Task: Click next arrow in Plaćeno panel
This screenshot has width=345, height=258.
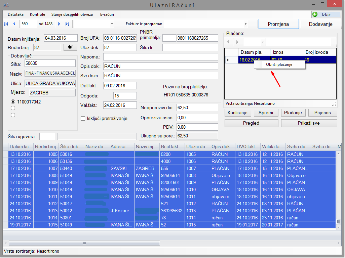Action: coord(237,42)
